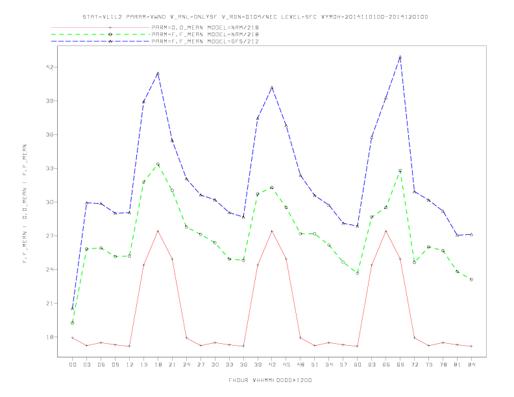Click y-axis tick value 21

click(49, 304)
